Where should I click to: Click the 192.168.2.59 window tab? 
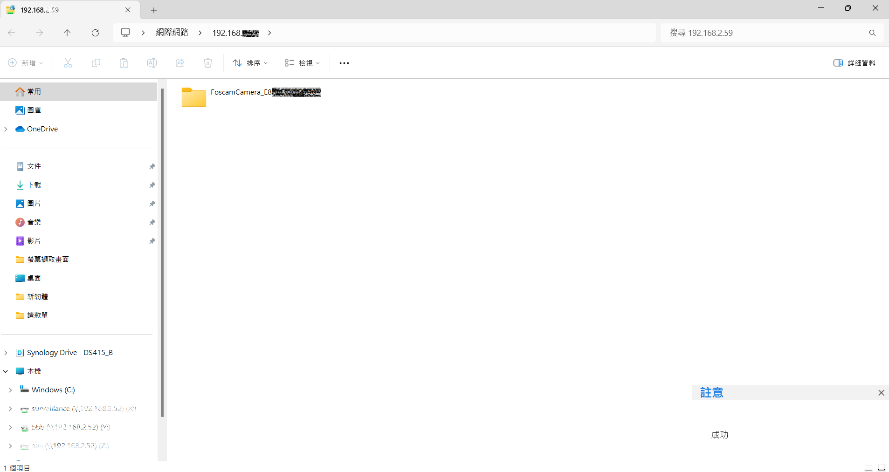tap(69, 10)
